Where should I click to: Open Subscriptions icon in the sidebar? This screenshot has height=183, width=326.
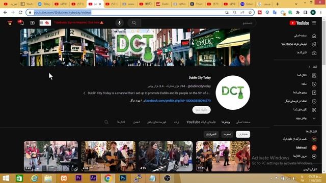click(x=314, y=53)
